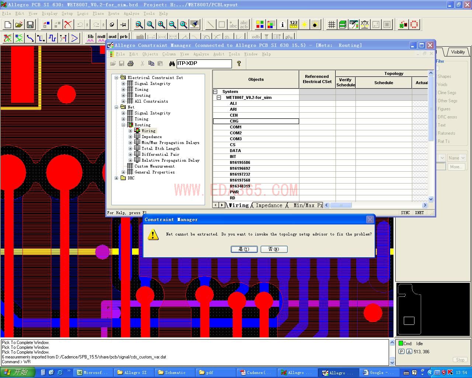Click the red X delete icon
Screen dimensions: 472x378
pos(68,25)
